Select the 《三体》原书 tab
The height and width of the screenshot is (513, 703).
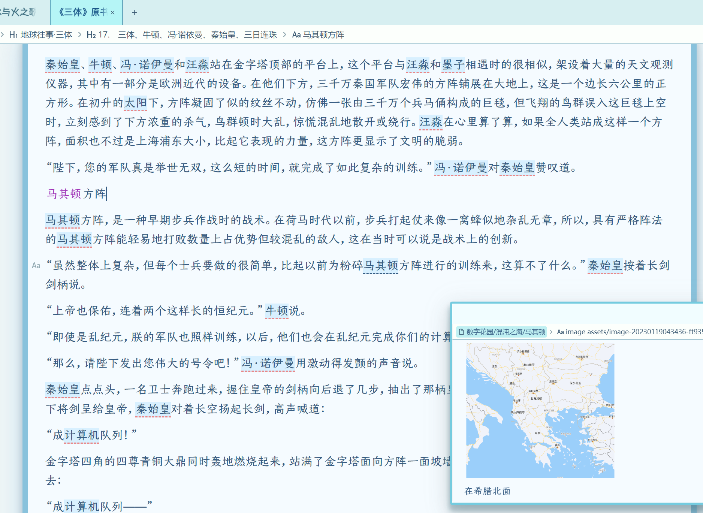[82, 12]
